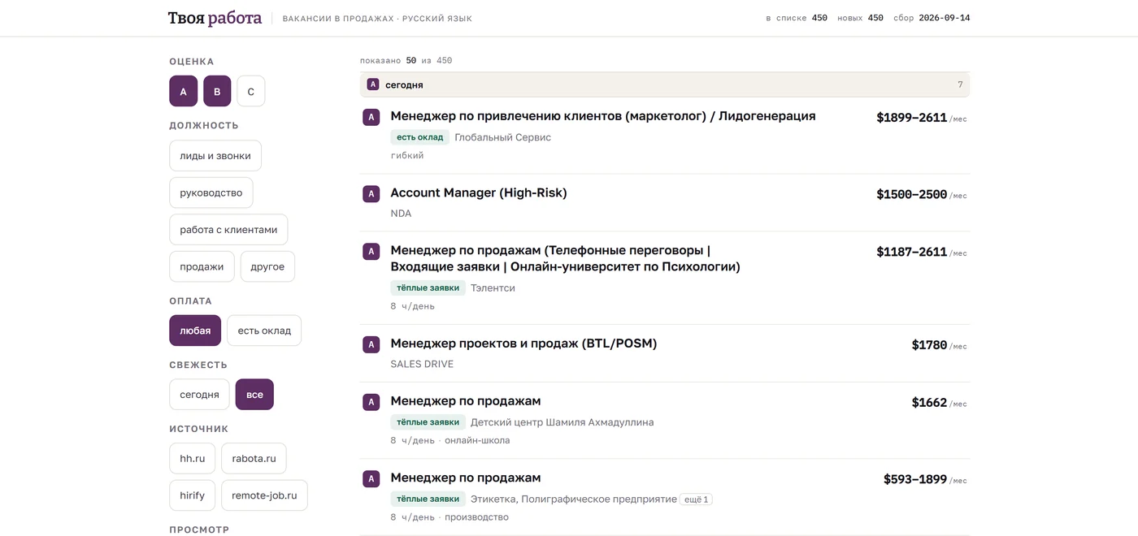The width and height of the screenshot is (1138, 536).
Task: Filter by source hirify
Action: (193, 495)
